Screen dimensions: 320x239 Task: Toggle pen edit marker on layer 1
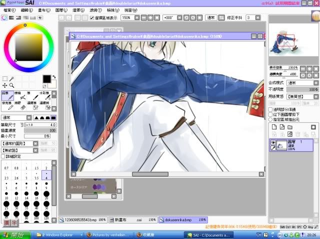point(273,148)
